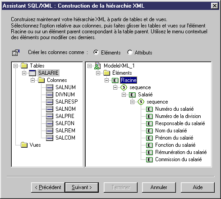221x199 pixels.
Task: Collapse the Salarié element node
Action: pyautogui.click(x=124, y=95)
